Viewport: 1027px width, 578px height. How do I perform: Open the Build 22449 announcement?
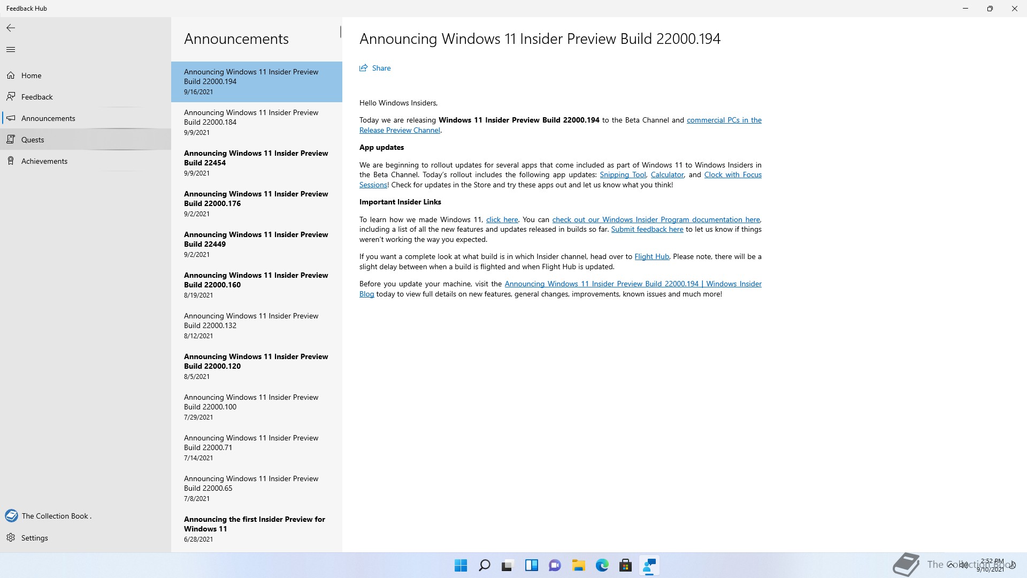(x=257, y=245)
